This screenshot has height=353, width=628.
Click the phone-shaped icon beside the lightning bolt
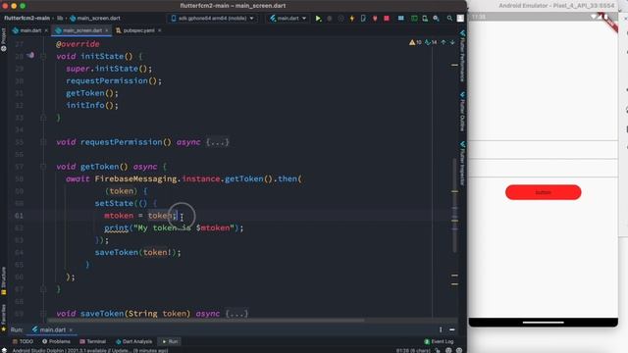click(363, 19)
